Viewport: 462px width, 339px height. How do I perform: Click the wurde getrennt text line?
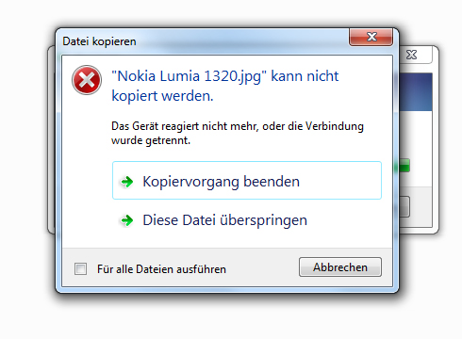[x=151, y=140]
